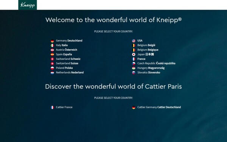Click the Austria flag icon
The image size is (227, 142).
[x=52, y=50]
